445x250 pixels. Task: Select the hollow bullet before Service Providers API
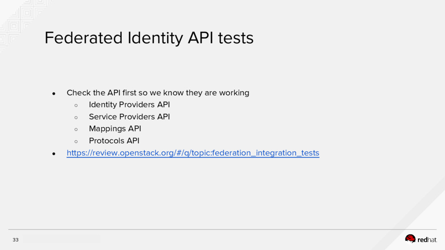[x=76, y=117]
